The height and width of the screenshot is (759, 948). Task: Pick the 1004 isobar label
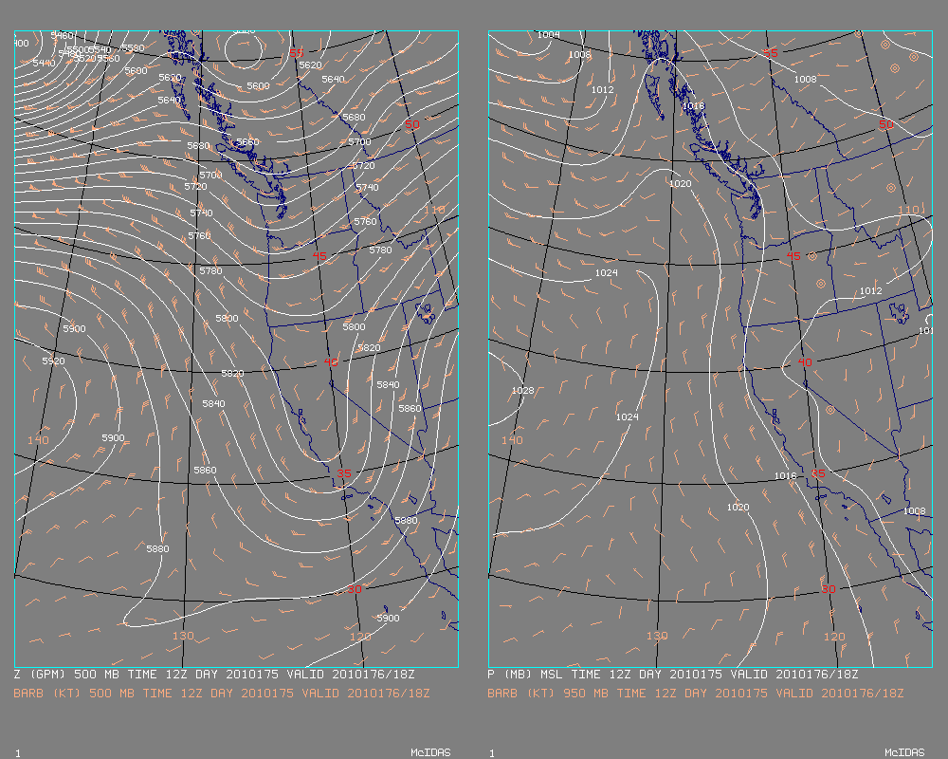[x=548, y=34]
